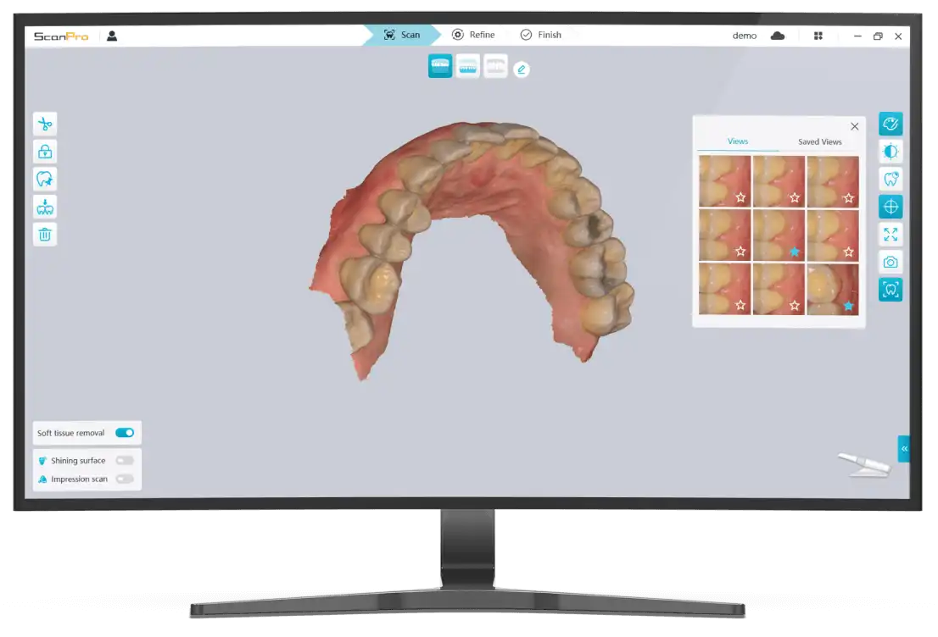Expand the collapsed right side panel arrow
The height and width of the screenshot is (637, 938).
tap(904, 449)
